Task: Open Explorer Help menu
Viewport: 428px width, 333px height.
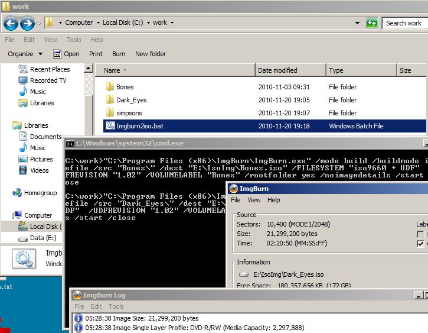Action: point(97,40)
